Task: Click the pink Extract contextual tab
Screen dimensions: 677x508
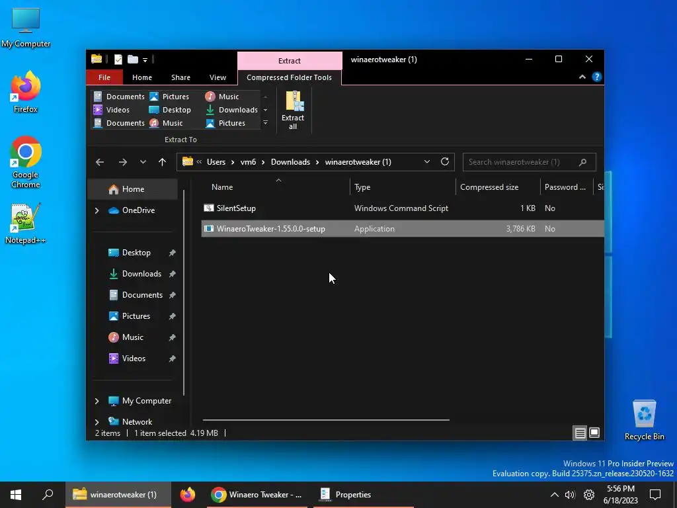Action: (x=290, y=60)
